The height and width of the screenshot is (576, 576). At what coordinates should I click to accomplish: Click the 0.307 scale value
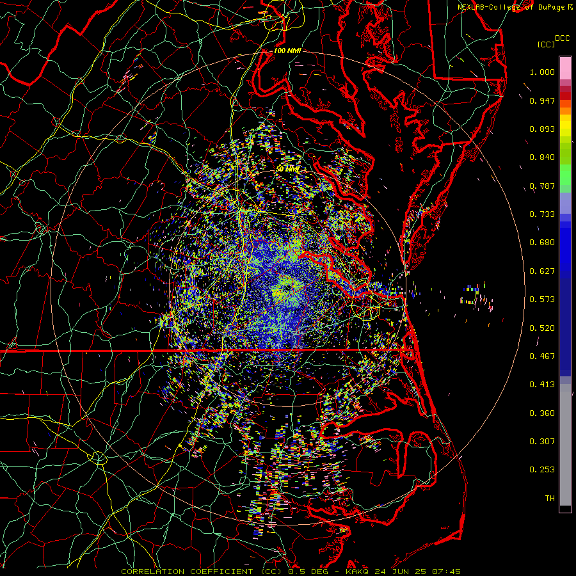pyautogui.click(x=542, y=442)
